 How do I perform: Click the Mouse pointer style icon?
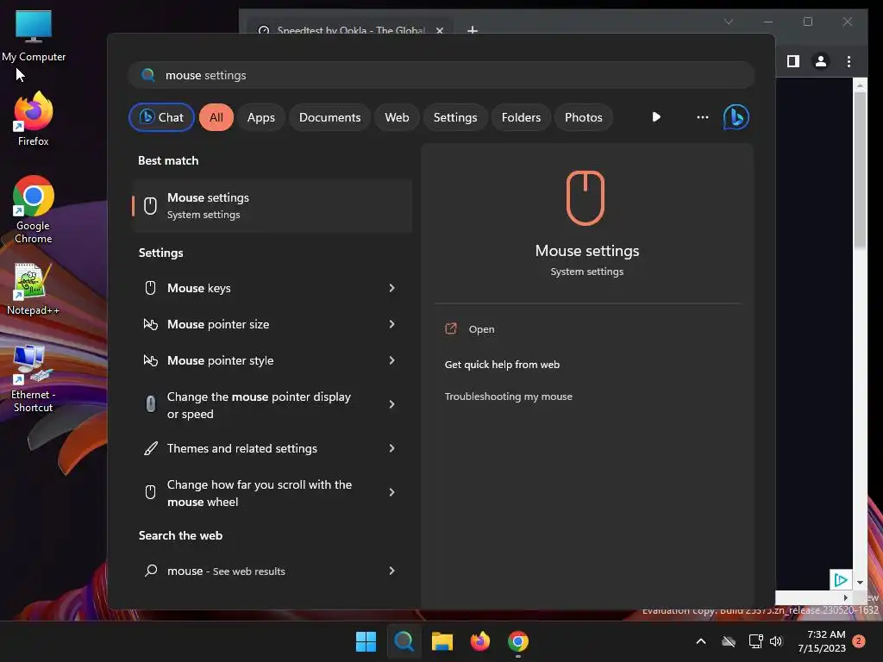click(150, 360)
